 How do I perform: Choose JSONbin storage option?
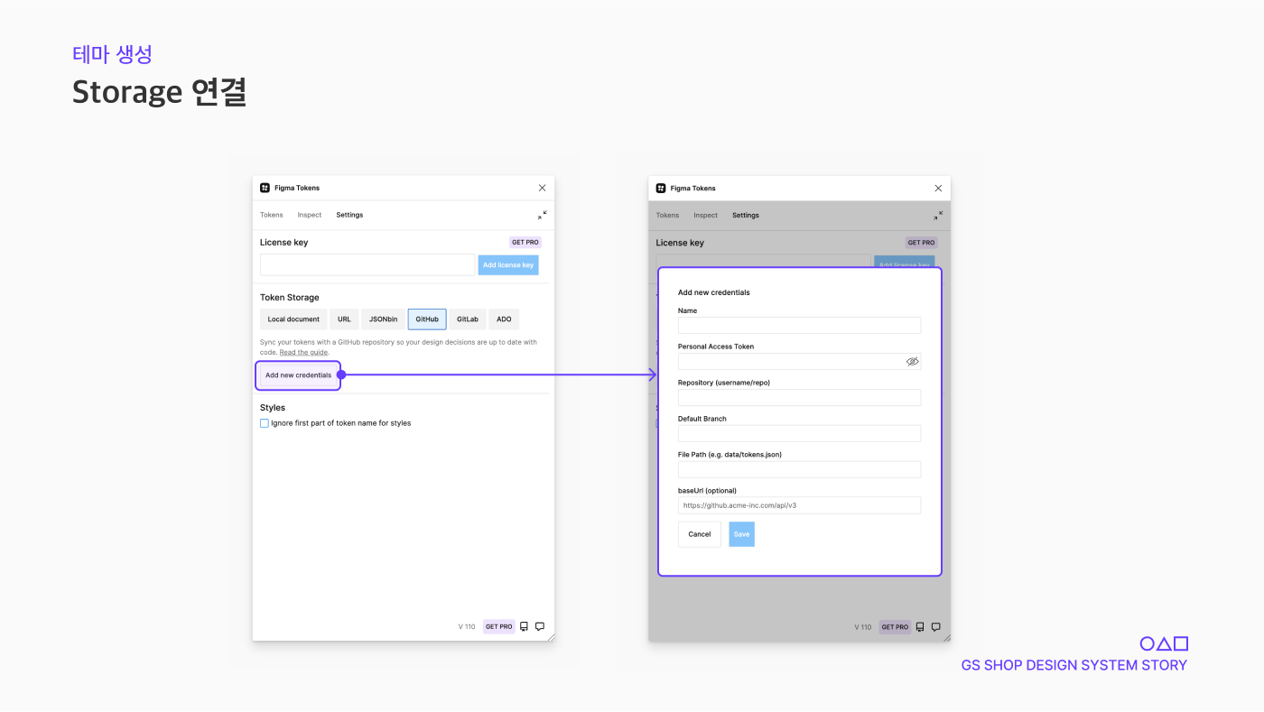point(384,319)
